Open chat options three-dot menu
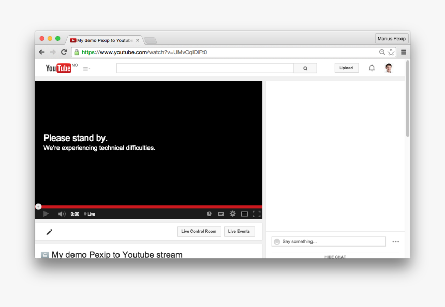Viewport: 445px width, 307px height. 396,242
